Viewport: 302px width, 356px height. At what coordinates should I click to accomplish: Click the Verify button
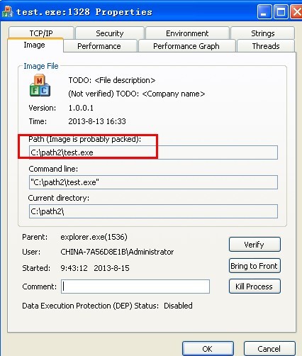[x=255, y=245]
